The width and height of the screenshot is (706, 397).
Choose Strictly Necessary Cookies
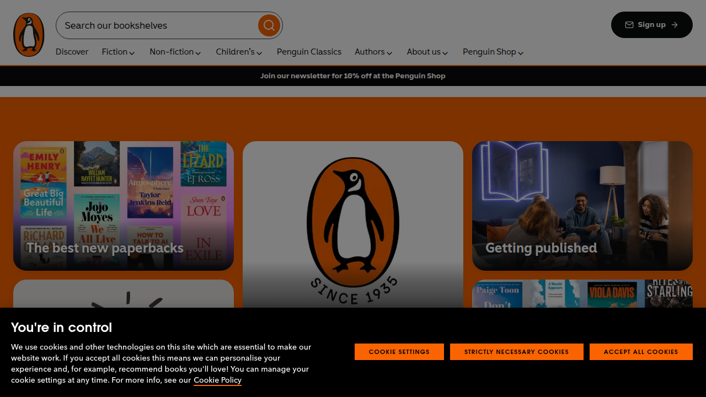coord(517,352)
